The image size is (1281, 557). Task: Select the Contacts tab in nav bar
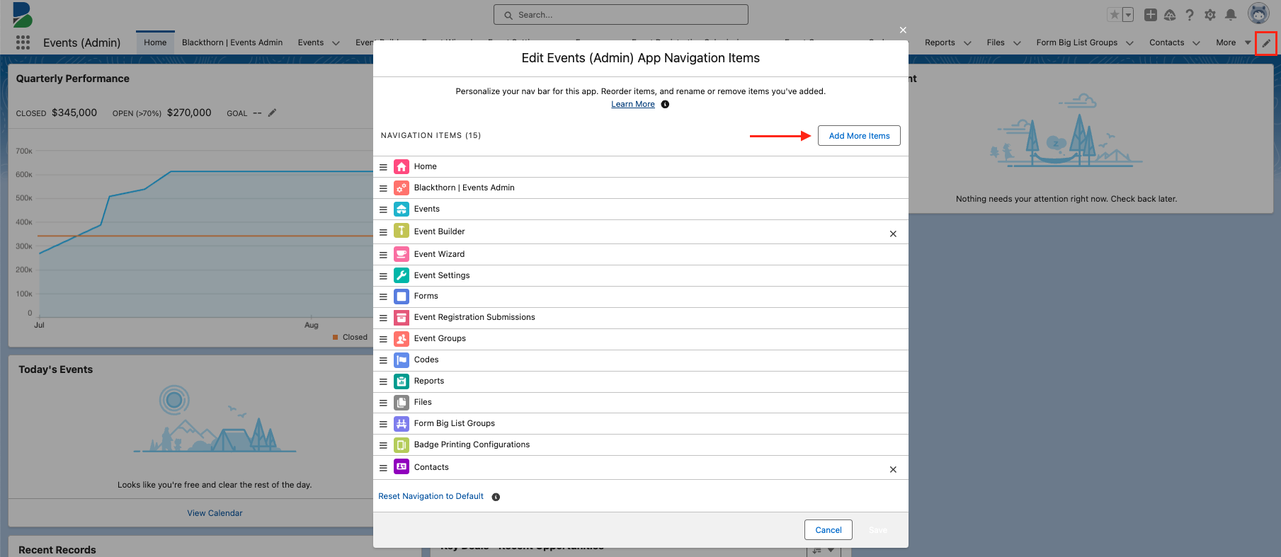tap(1166, 42)
